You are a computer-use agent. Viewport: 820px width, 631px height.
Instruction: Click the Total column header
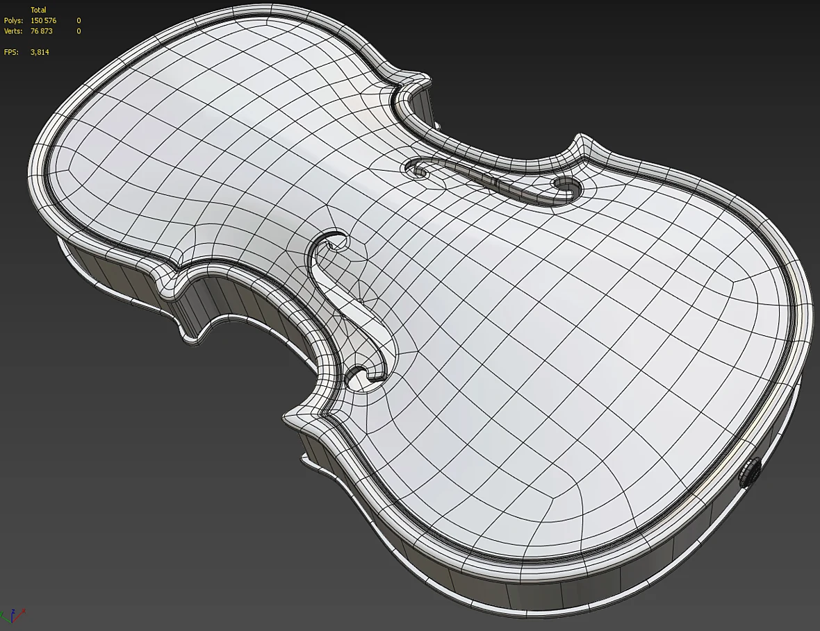(38, 10)
